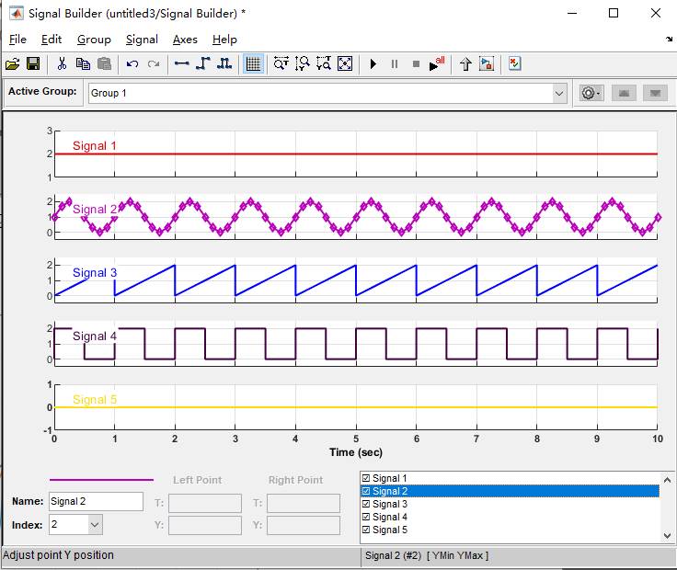Open the Index dropdown

point(95,525)
